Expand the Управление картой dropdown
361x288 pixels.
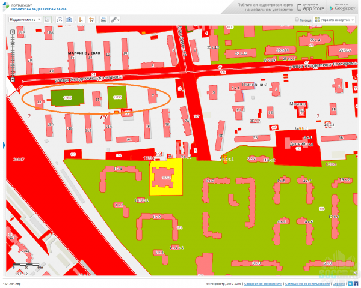(x=335, y=20)
